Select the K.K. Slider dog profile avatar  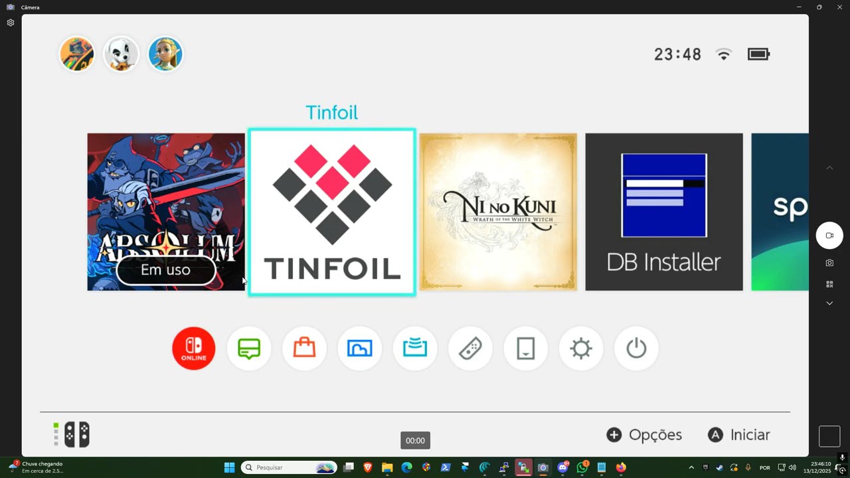pos(121,54)
